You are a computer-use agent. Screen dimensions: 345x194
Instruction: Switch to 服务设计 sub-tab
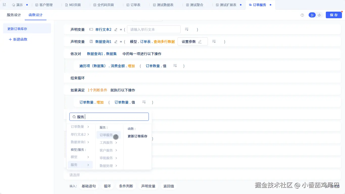click(14, 15)
